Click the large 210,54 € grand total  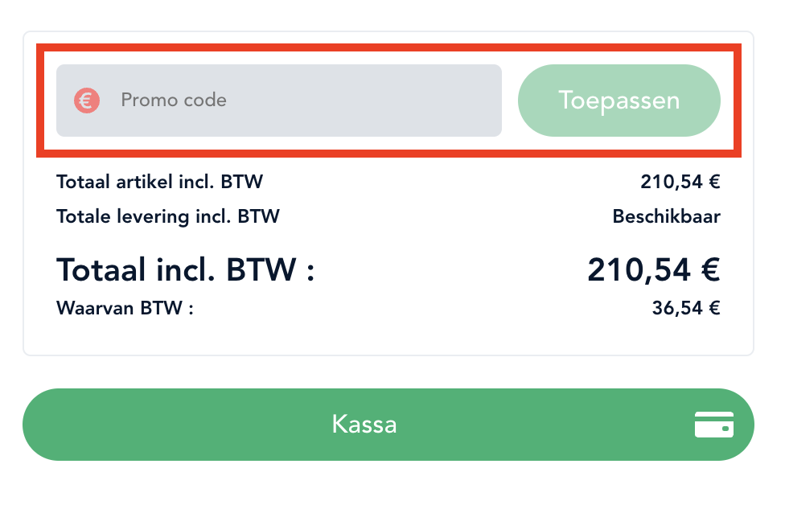(654, 269)
